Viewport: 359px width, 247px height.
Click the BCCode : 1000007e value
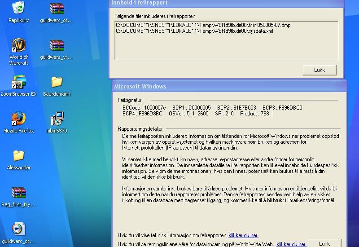pos(144,108)
